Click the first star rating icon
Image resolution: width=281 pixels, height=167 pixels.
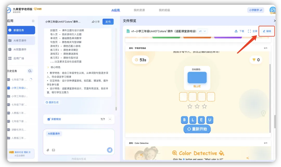[190, 106]
